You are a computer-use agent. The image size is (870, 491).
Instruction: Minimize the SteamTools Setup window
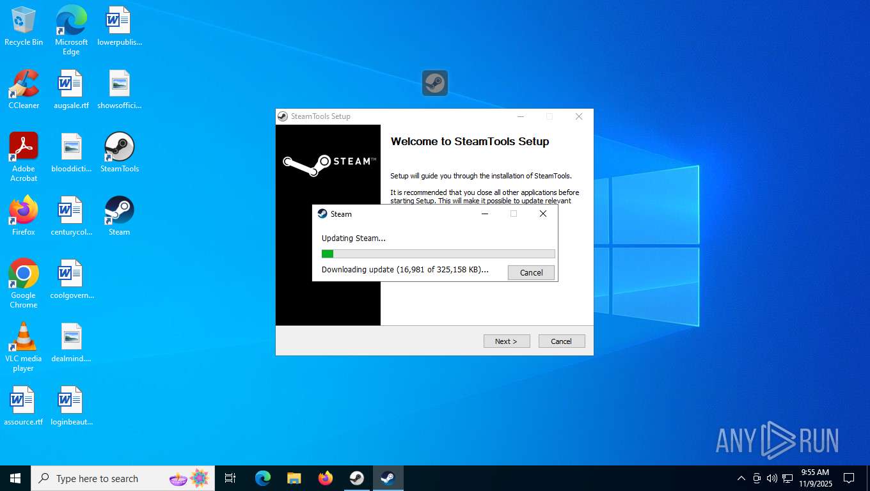click(x=521, y=116)
